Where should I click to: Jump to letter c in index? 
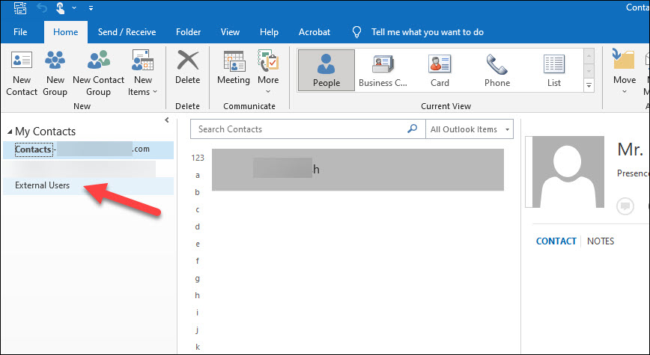click(198, 209)
